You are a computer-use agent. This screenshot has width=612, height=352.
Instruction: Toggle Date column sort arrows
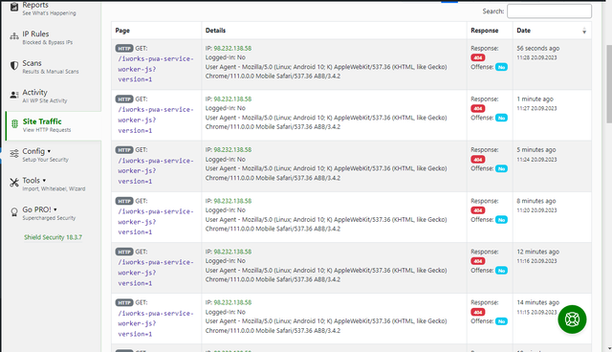584,31
